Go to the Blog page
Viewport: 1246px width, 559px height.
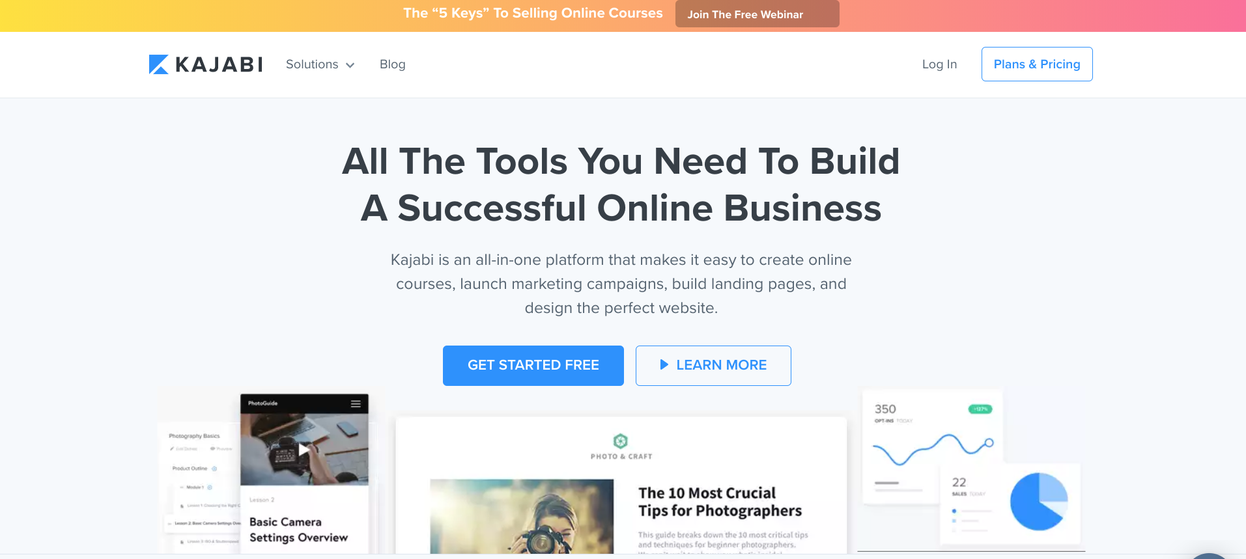pyautogui.click(x=392, y=64)
